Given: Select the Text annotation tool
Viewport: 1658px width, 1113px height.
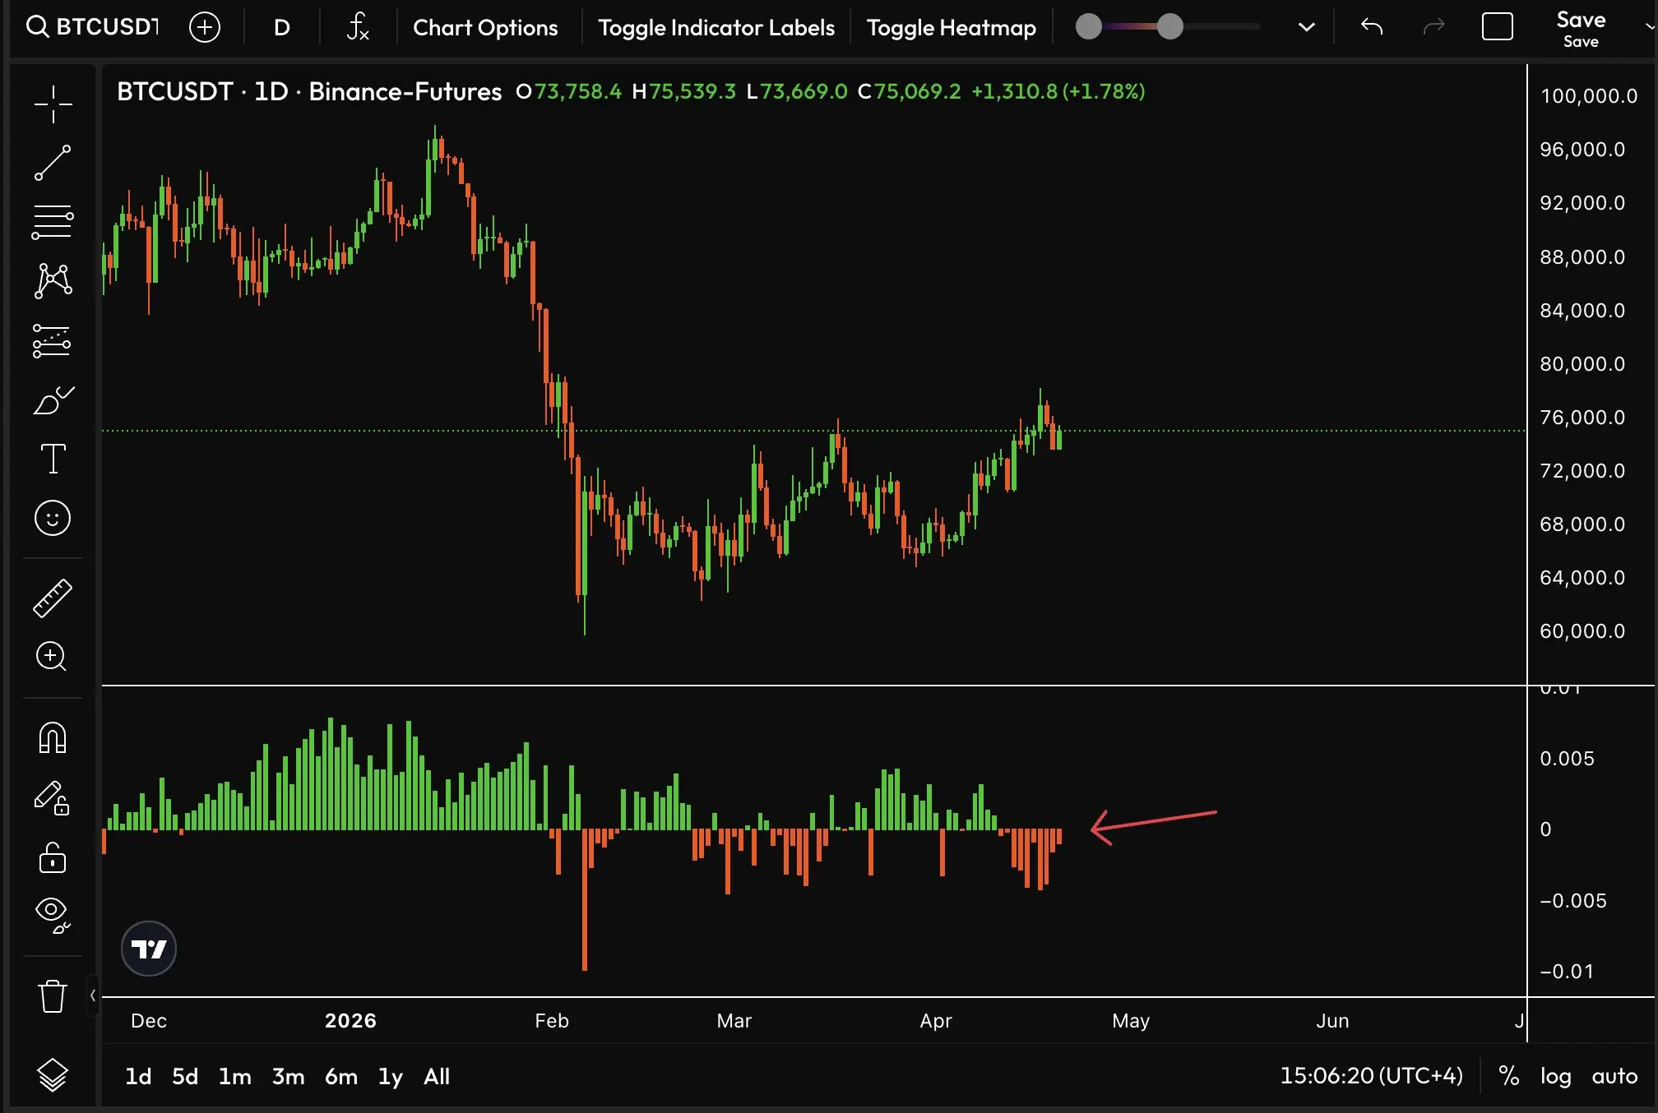Looking at the screenshot, I should [53, 459].
